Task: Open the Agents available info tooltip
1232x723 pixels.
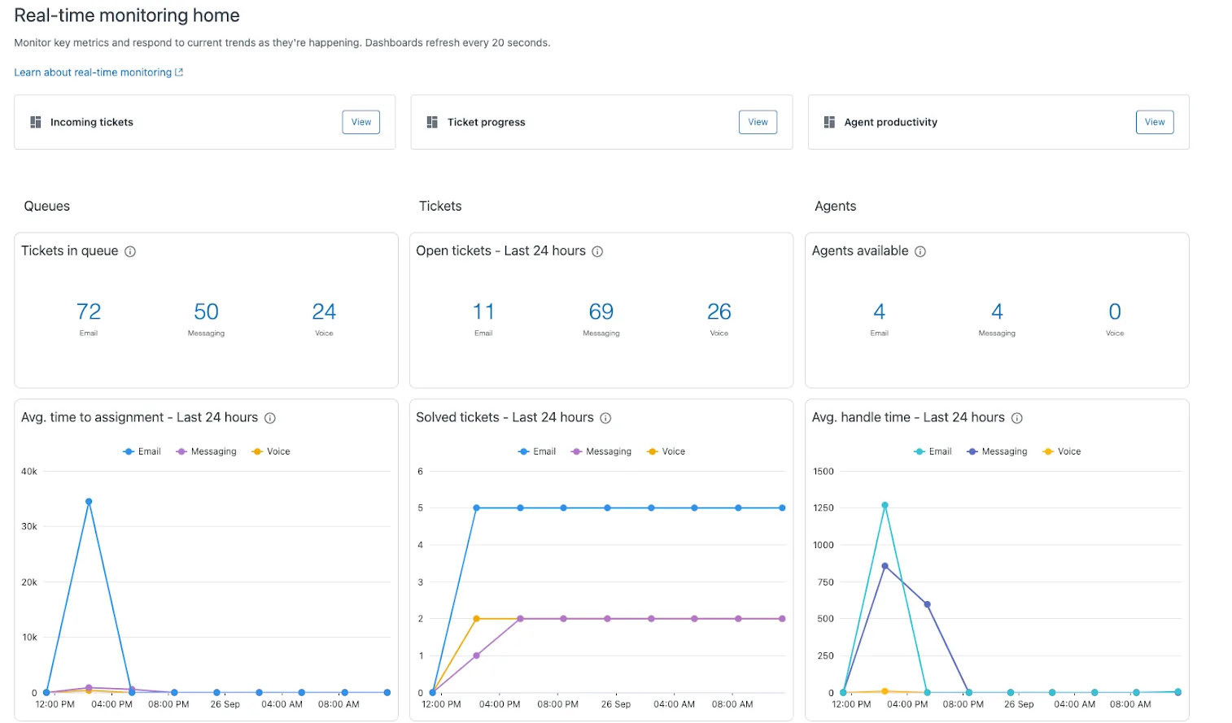Action: [x=920, y=251]
